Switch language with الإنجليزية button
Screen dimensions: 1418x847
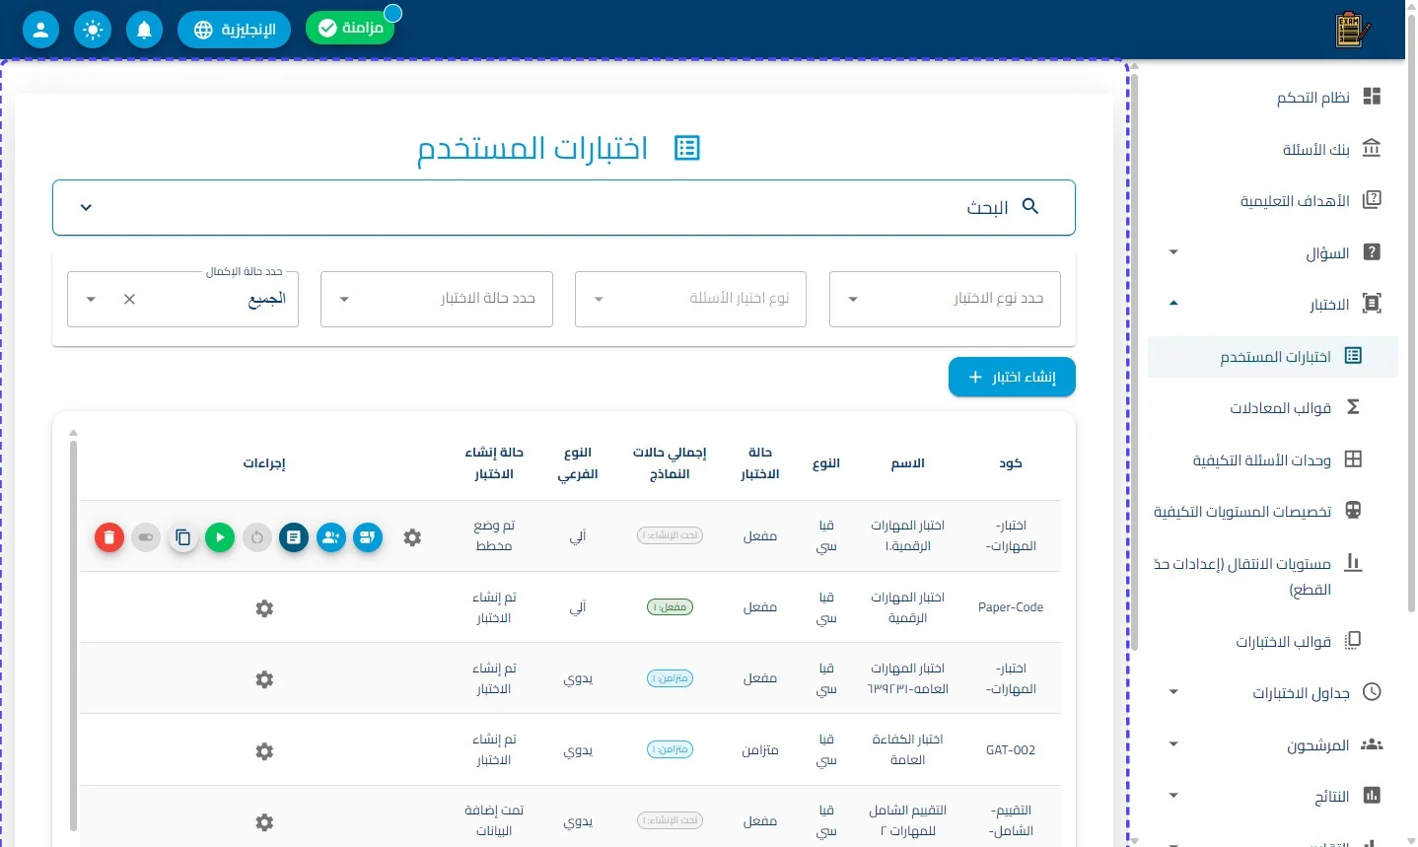coord(234,30)
